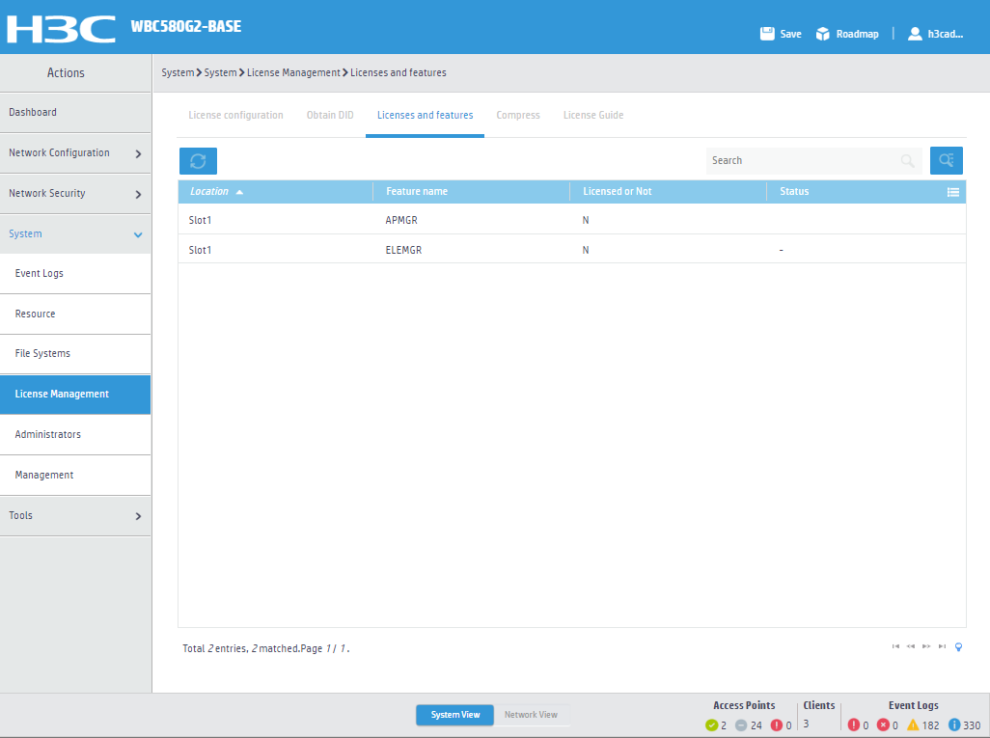Viewport: 990px width, 738px height.
Task: Expand the Tools menu
Action: click(x=75, y=515)
